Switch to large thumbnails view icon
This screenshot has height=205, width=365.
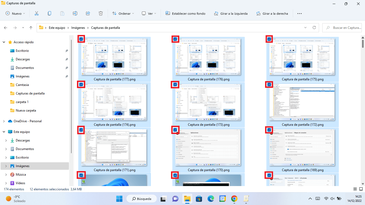[361, 189]
